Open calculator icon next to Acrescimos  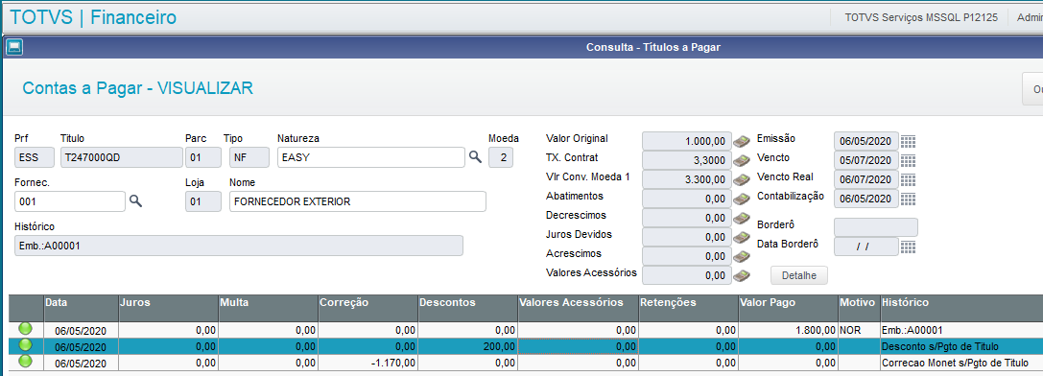(741, 256)
